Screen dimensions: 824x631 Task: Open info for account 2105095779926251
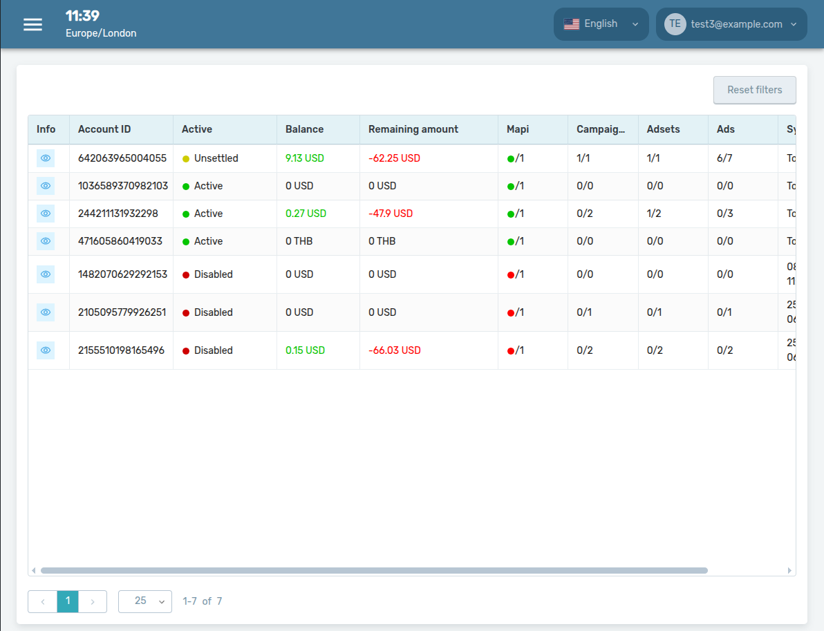click(x=46, y=312)
